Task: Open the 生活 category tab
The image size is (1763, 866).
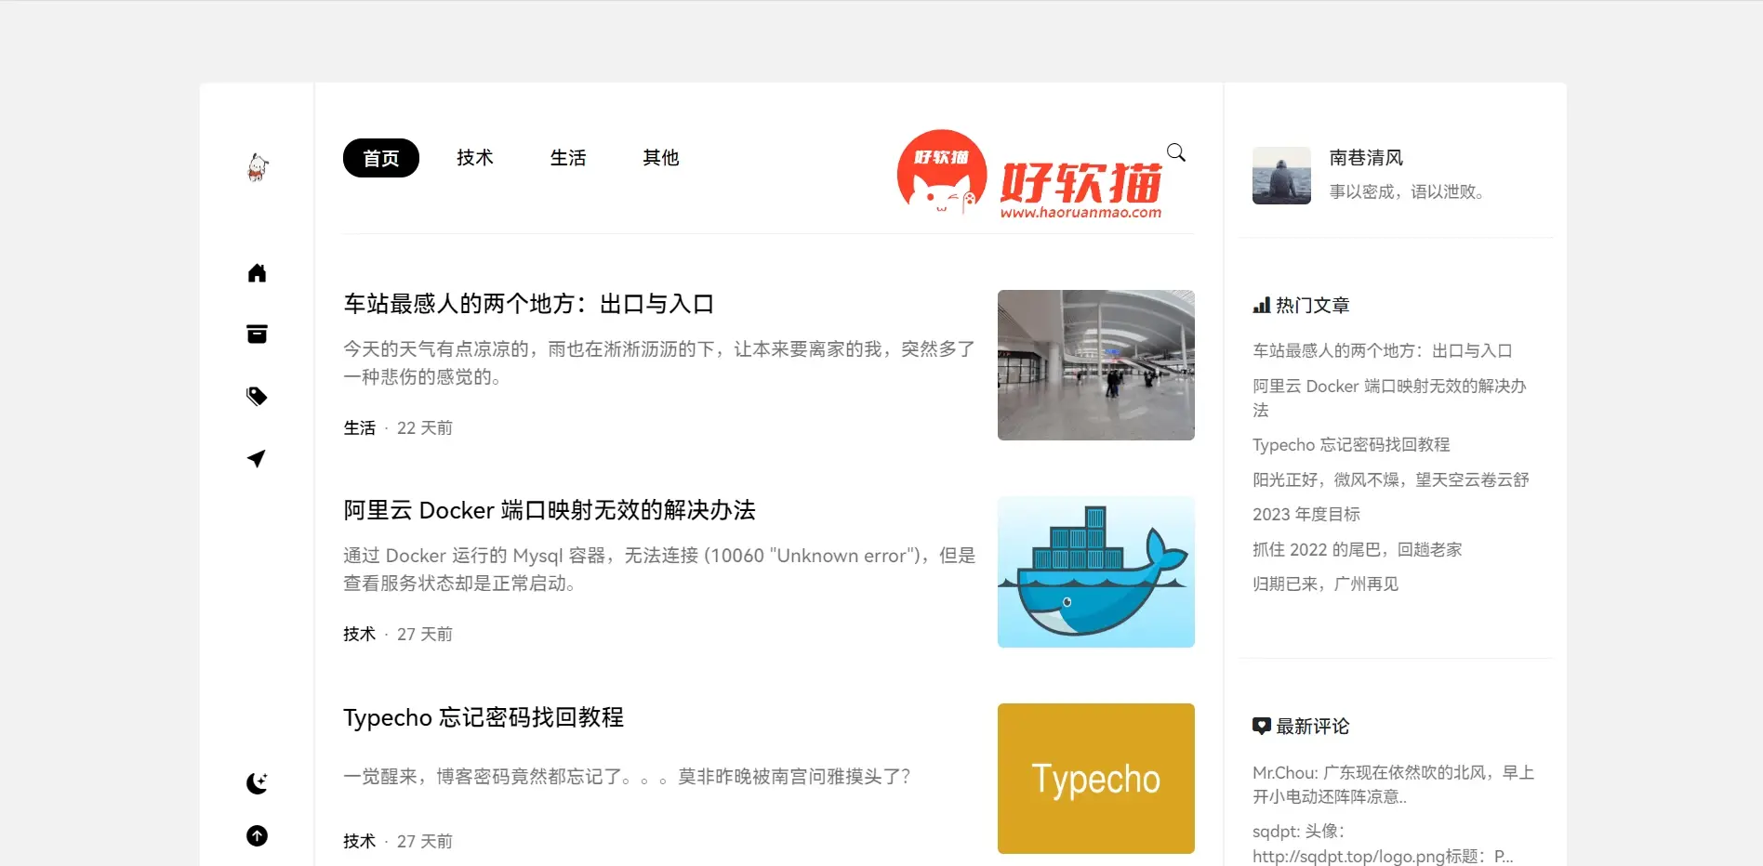Action: 567,158
